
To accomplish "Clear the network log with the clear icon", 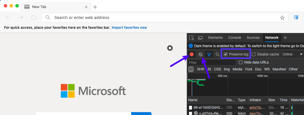I will point(200,54).
